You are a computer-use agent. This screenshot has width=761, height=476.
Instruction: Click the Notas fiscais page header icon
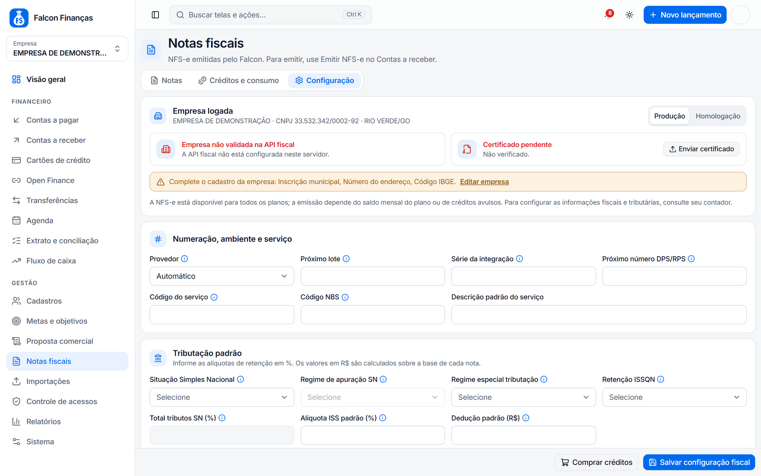point(151,50)
